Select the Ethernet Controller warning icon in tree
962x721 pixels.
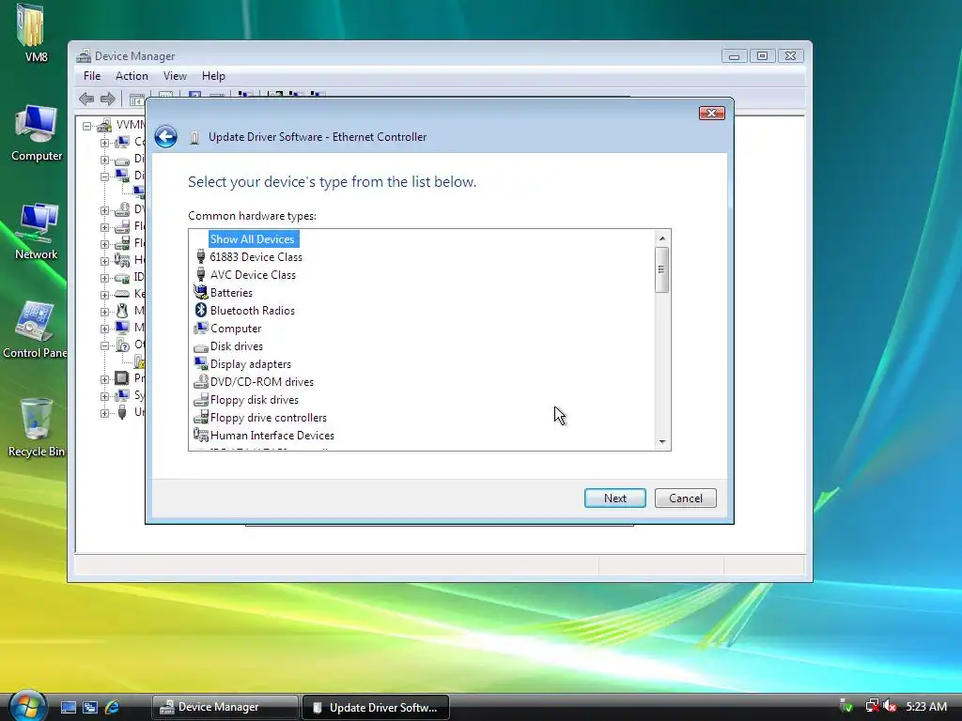point(140,361)
